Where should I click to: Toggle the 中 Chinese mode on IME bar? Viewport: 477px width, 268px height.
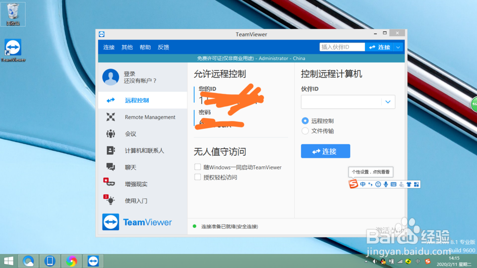363,184
